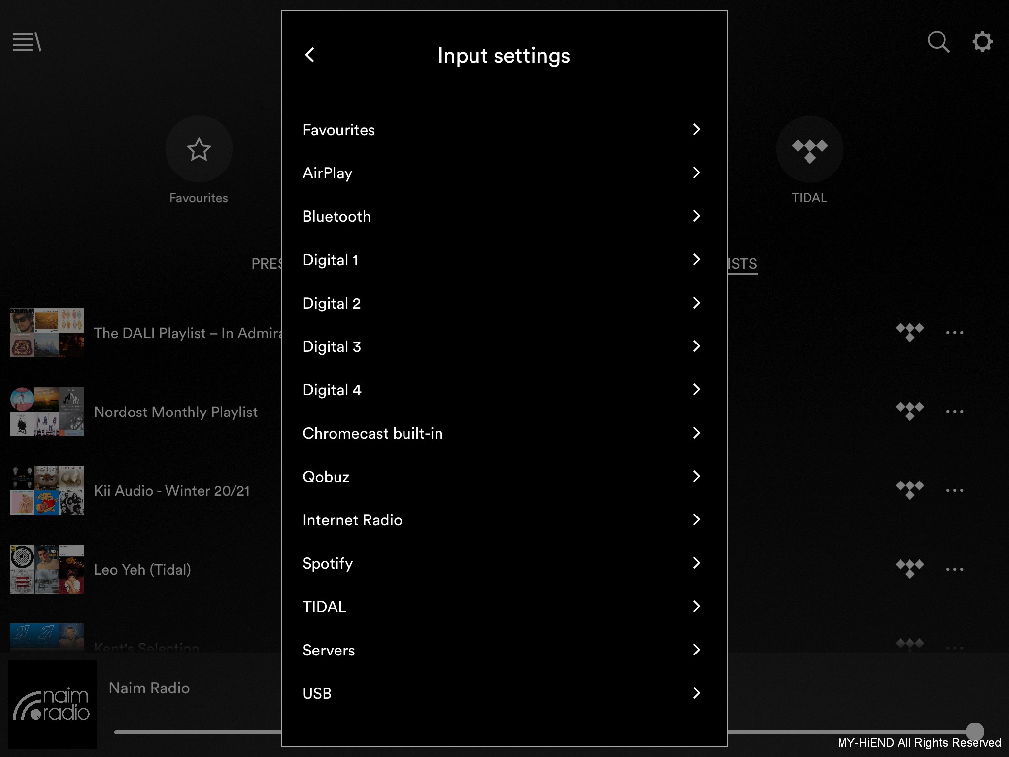Tap TIDAL logo on Leo Yeh row
This screenshot has width=1009, height=757.
coord(909,569)
